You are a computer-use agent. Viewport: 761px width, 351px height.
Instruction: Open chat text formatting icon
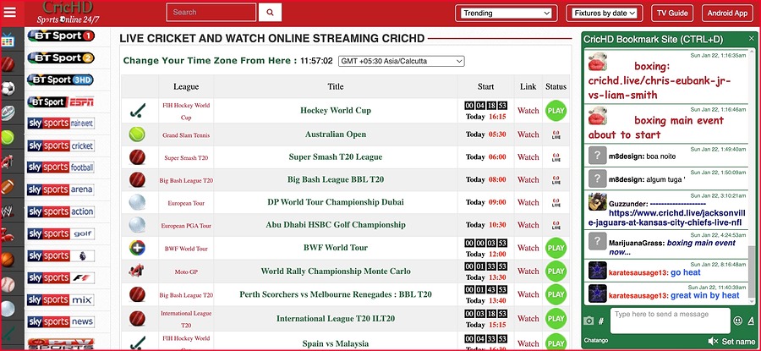coord(752,321)
